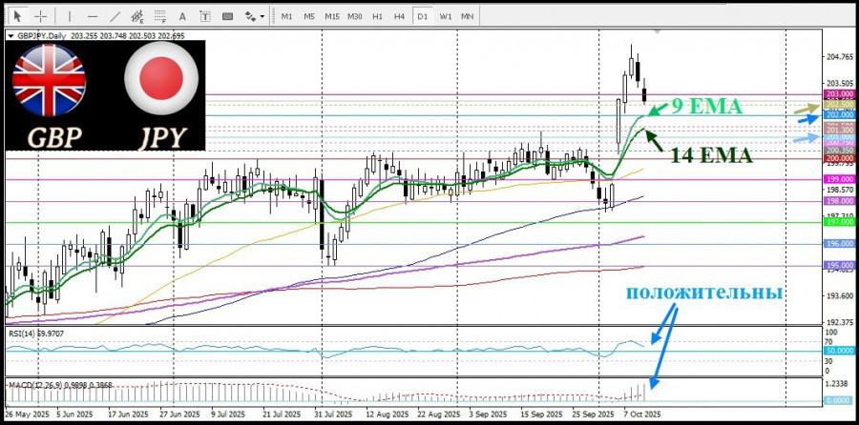Switch chart to H4 timeframe

pyautogui.click(x=399, y=16)
